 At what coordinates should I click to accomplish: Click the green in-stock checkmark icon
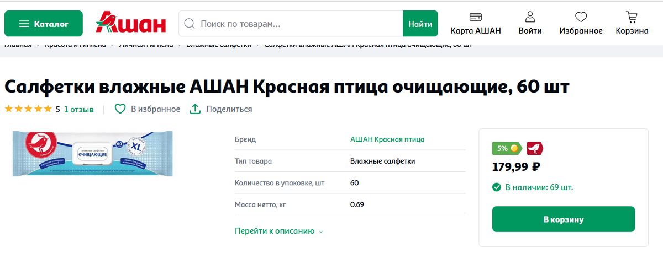pyautogui.click(x=497, y=187)
